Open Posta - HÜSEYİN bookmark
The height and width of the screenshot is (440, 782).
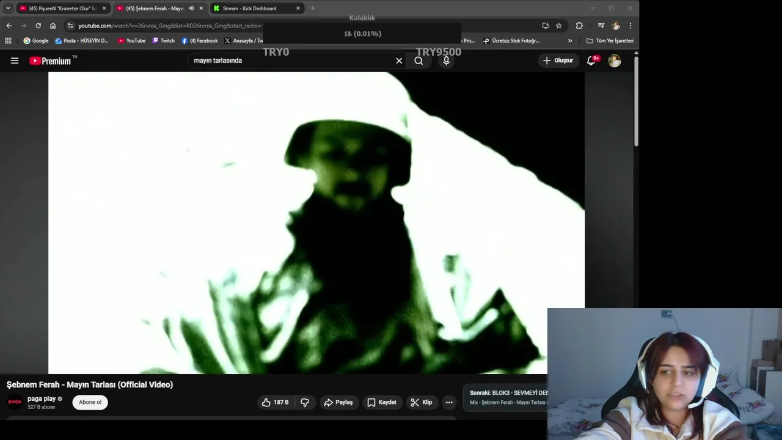82,41
